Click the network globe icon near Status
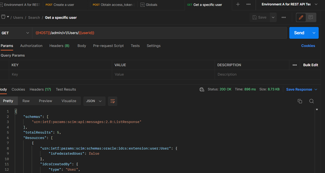 (x=202, y=89)
